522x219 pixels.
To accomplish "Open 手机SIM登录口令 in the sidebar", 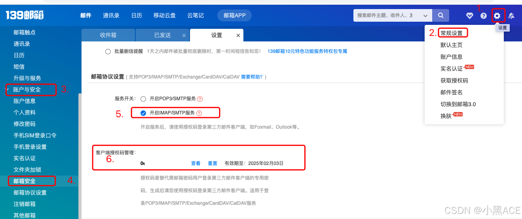I will coord(35,135).
